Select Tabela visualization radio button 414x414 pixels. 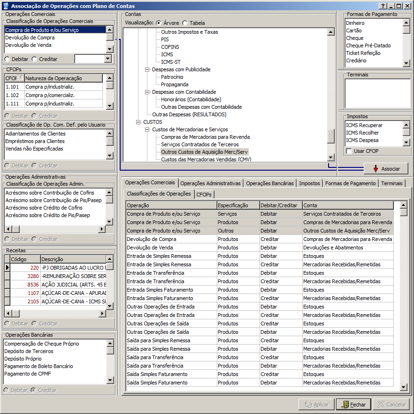[x=185, y=23]
